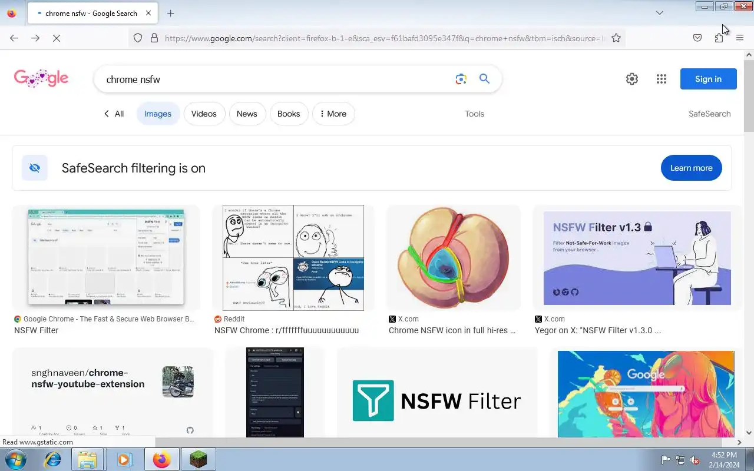
Task: Launch Internet Explorer from the taskbar
Action: 52,459
